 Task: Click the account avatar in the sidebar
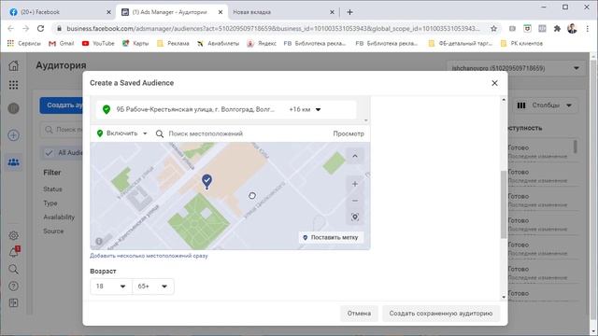pos(13,108)
